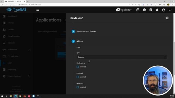Open the Jobs clipboard icon
This screenshot has height=98, width=175.
151,10
